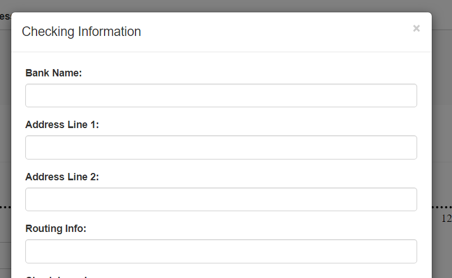
Task: Click the divider line under the dialog header
Action: [x=222, y=52]
